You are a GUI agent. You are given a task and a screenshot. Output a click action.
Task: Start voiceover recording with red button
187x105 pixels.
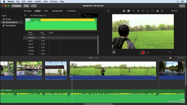click(143, 52)
